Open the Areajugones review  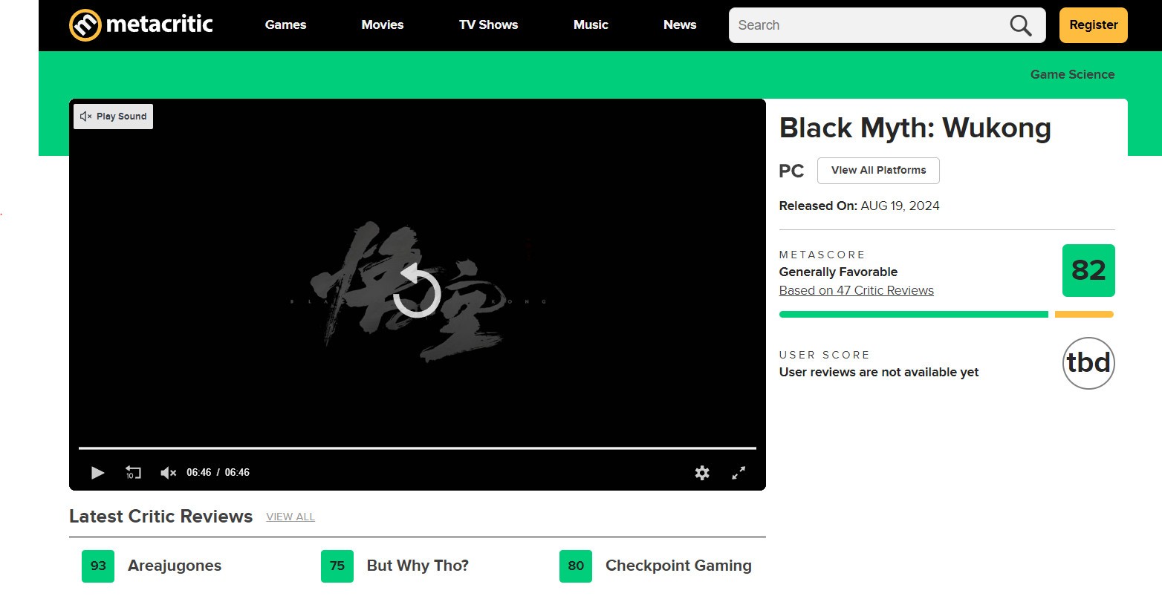click(x=175, y=566)
